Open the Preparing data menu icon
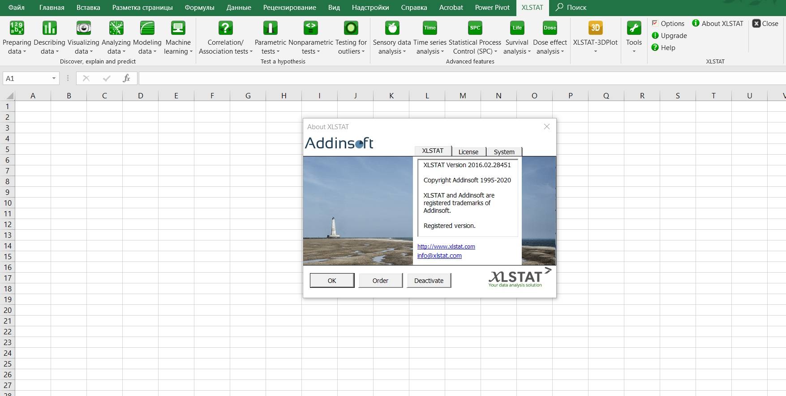Image resolution: width=786 pixels, height=396 pixels. [17, 28]
